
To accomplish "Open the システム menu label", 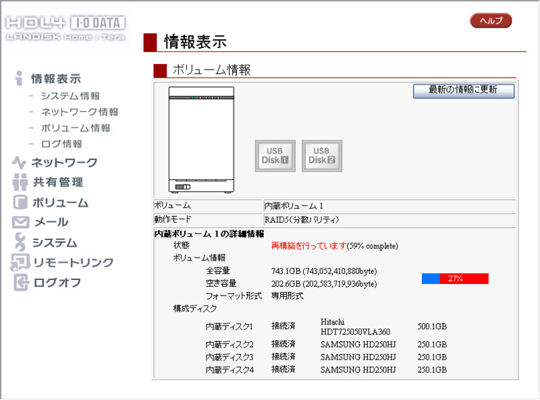I will pyautogui.click(x=55, y=242).
